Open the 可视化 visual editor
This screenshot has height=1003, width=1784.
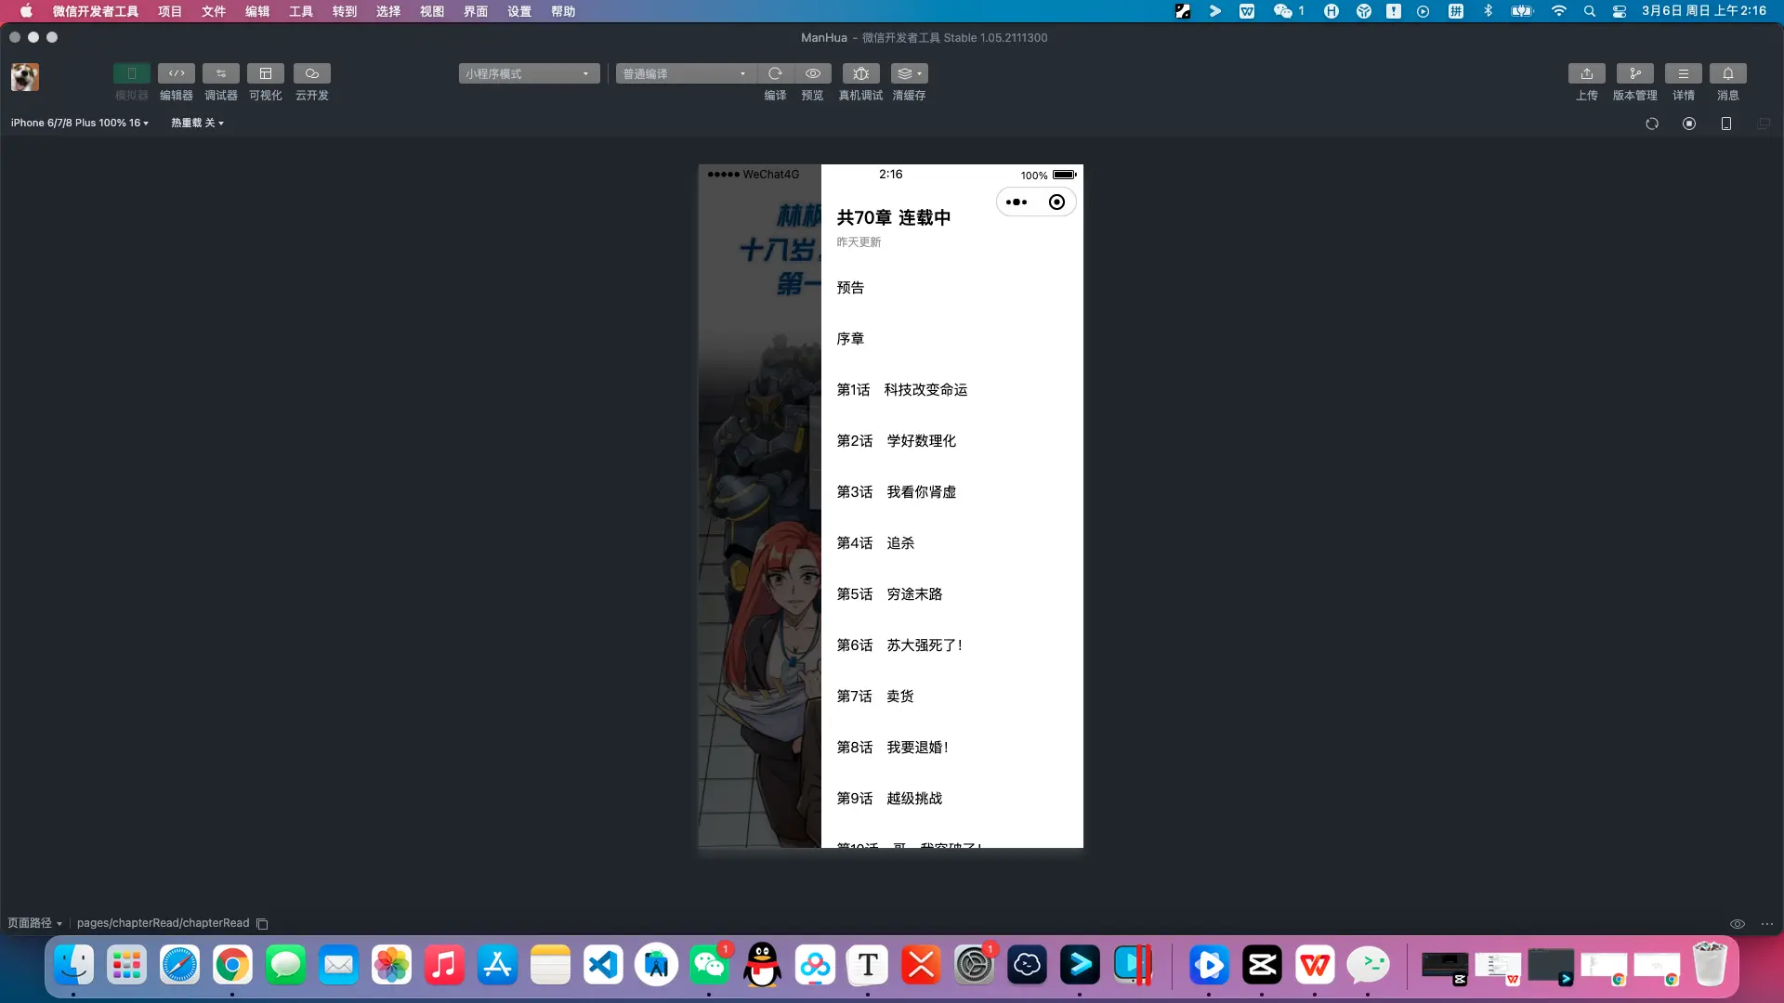tap(266, 82)
